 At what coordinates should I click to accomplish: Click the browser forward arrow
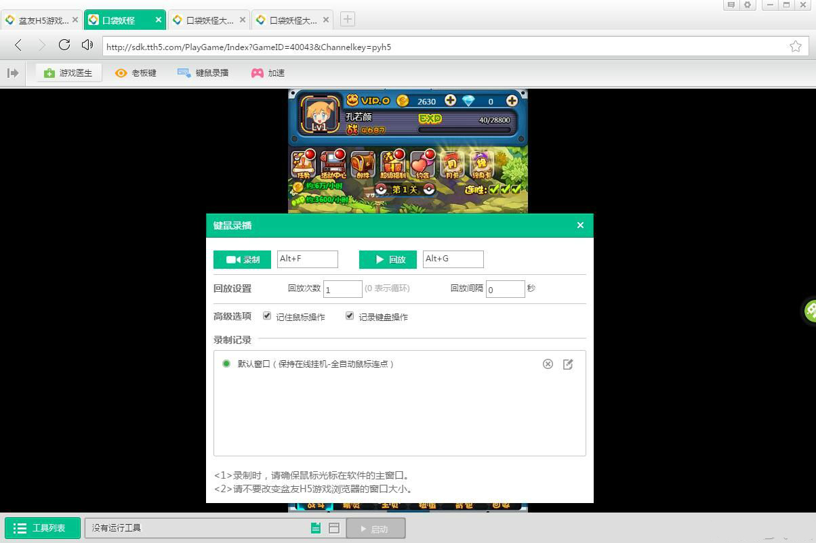[x=41, y=45]
